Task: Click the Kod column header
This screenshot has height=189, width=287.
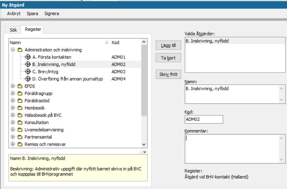Action: pos(126,42)
